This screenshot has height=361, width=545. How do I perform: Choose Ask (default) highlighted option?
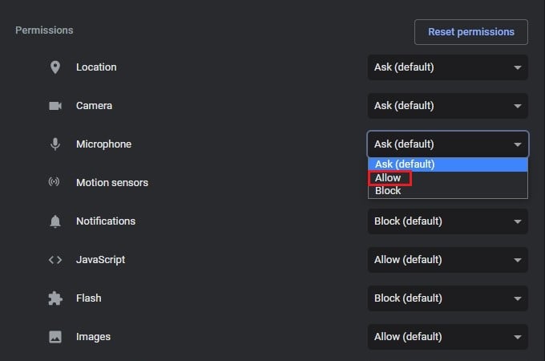pos(448,164)
